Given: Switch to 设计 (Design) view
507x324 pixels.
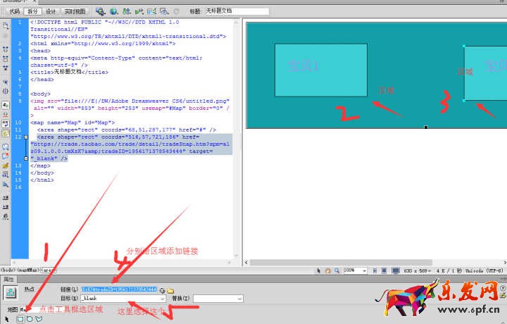Looking at the screenshot, I should click(50, 11).
